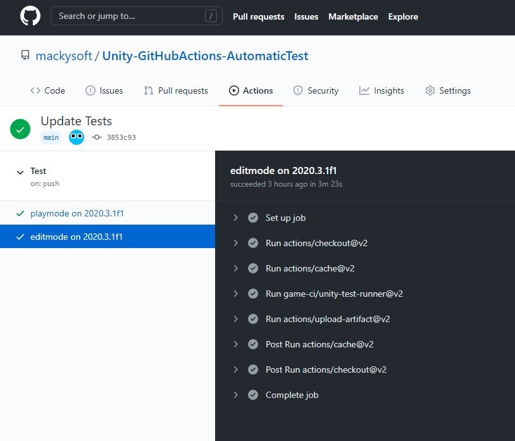Click the succeeded 3 hours ago status text
Screen dimensions: 515x441
click(286, 184)
